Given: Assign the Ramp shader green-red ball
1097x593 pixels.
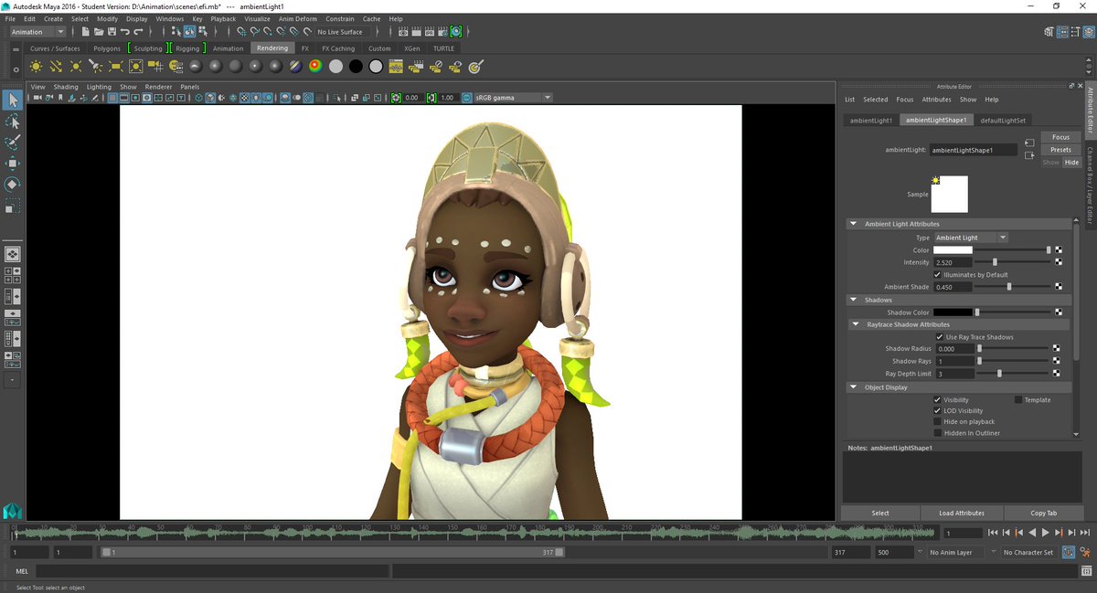Looking at the screenshot, I should [314, 66].
